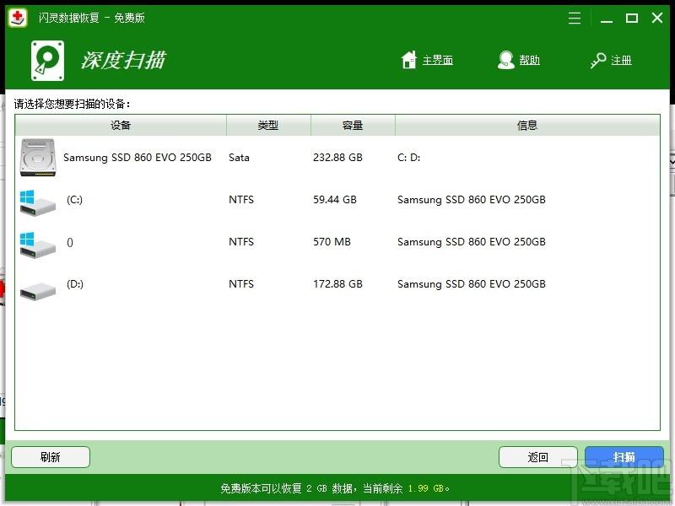Click Samsung info text in the 570 MB row
The image size is (675, 506).
472,242
